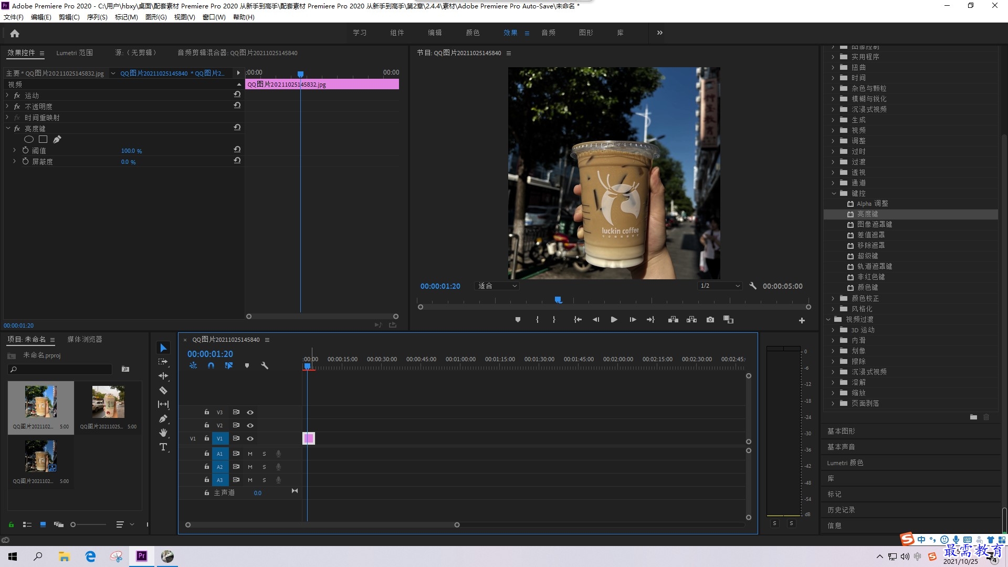Select the Hand tool
The width and height of the screenshot is (1008, 567).
163,433
